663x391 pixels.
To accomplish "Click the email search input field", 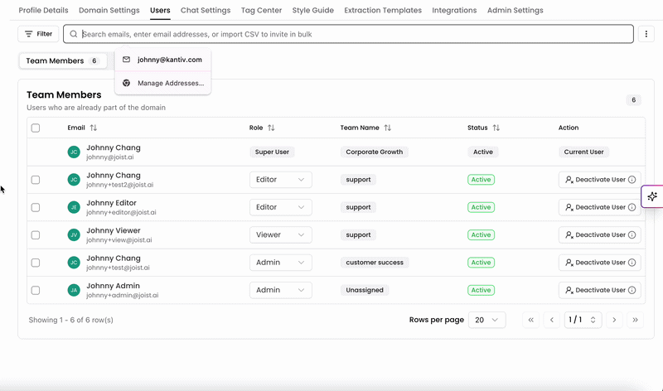I will pyautogui.click(x=348, y=34).
